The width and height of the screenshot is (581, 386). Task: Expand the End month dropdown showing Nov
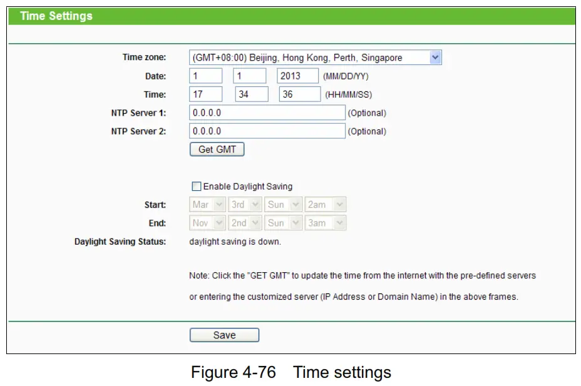(x=207, y=223)
